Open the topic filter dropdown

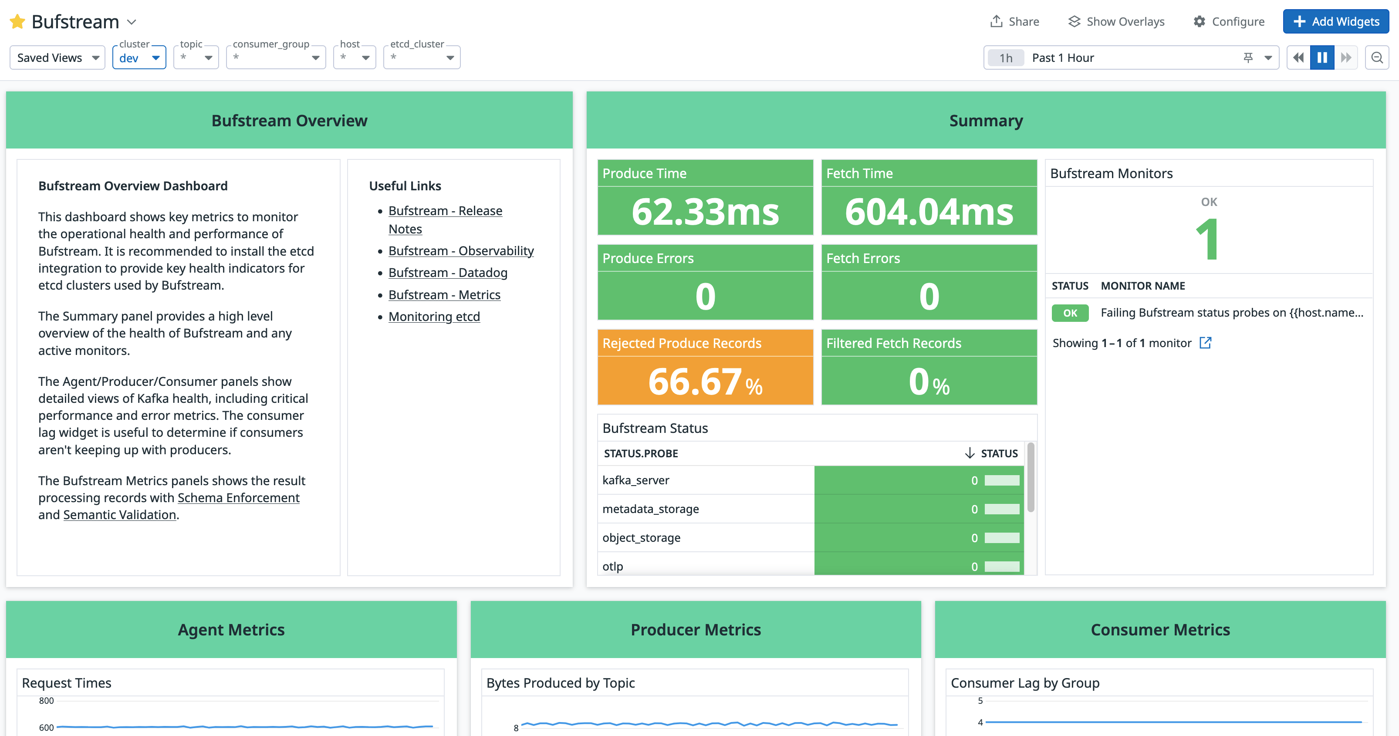[196, 57]
